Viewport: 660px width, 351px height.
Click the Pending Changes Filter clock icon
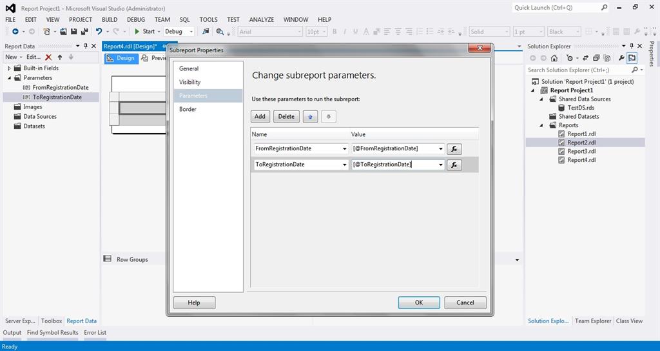click(570, 58)
